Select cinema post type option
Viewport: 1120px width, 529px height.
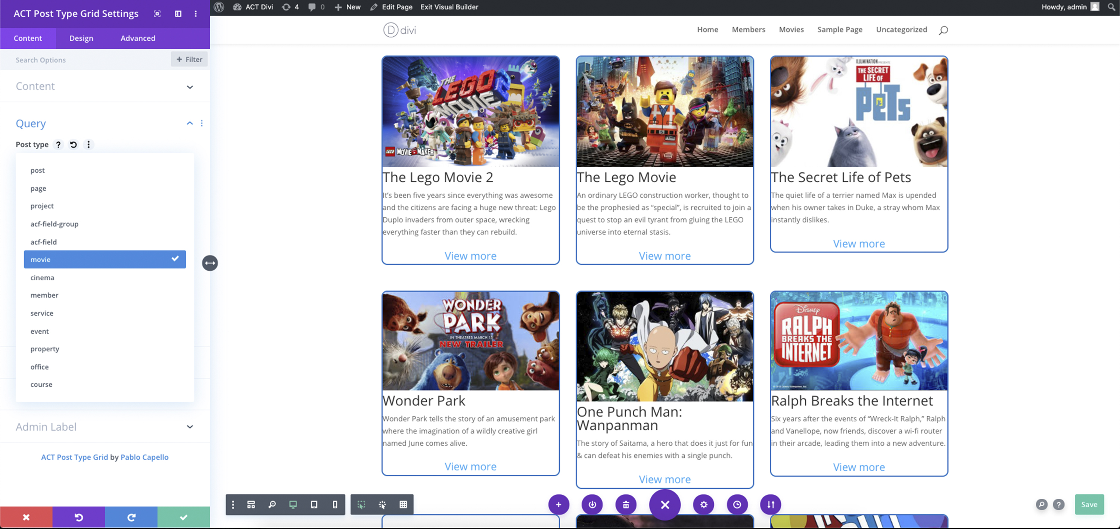[x=105, y=277]
